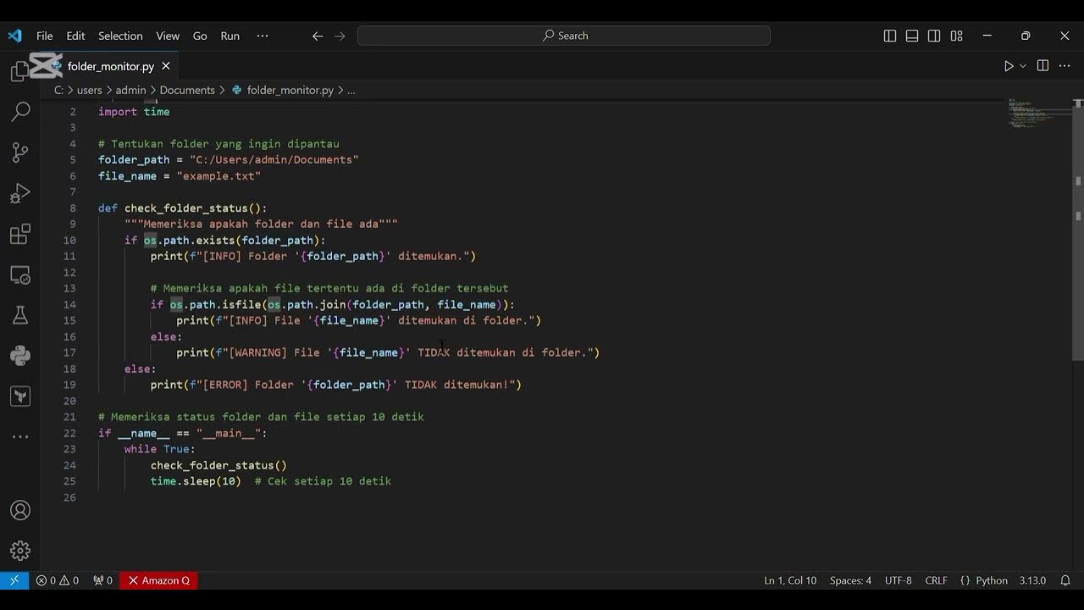This screenshot has height=610, width=1084.
Task: Click the Search command center box
Action: 564,36
